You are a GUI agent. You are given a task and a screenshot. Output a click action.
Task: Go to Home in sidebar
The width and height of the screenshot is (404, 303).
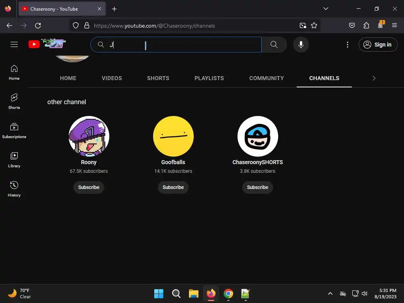[14, 73]
